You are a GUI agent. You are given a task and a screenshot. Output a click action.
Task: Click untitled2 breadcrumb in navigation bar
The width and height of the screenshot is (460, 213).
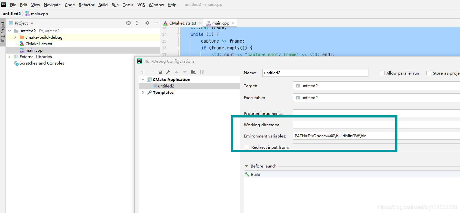coord(12,14)
